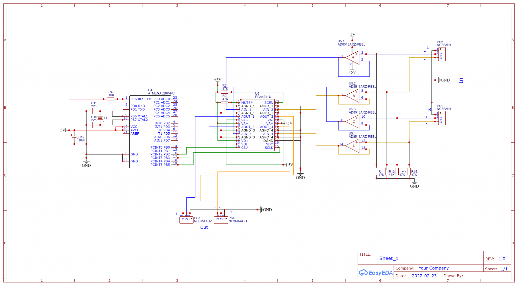This screenshot has height=286, width=518.
Task: Select the U5.2 op-amp B symbol
Action: pos(352,96)
